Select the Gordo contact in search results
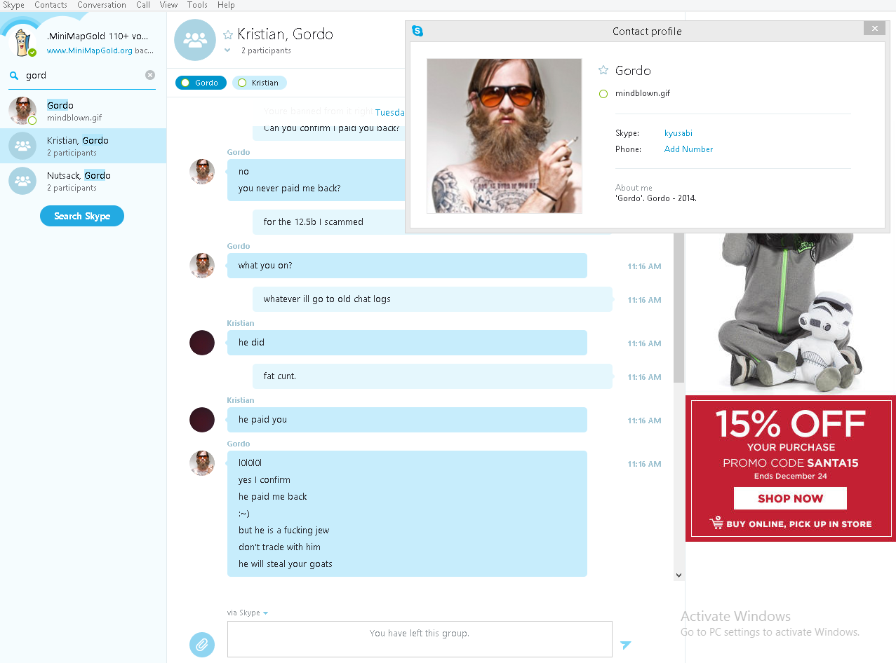The image size is (896, 663). coord(83,111)
